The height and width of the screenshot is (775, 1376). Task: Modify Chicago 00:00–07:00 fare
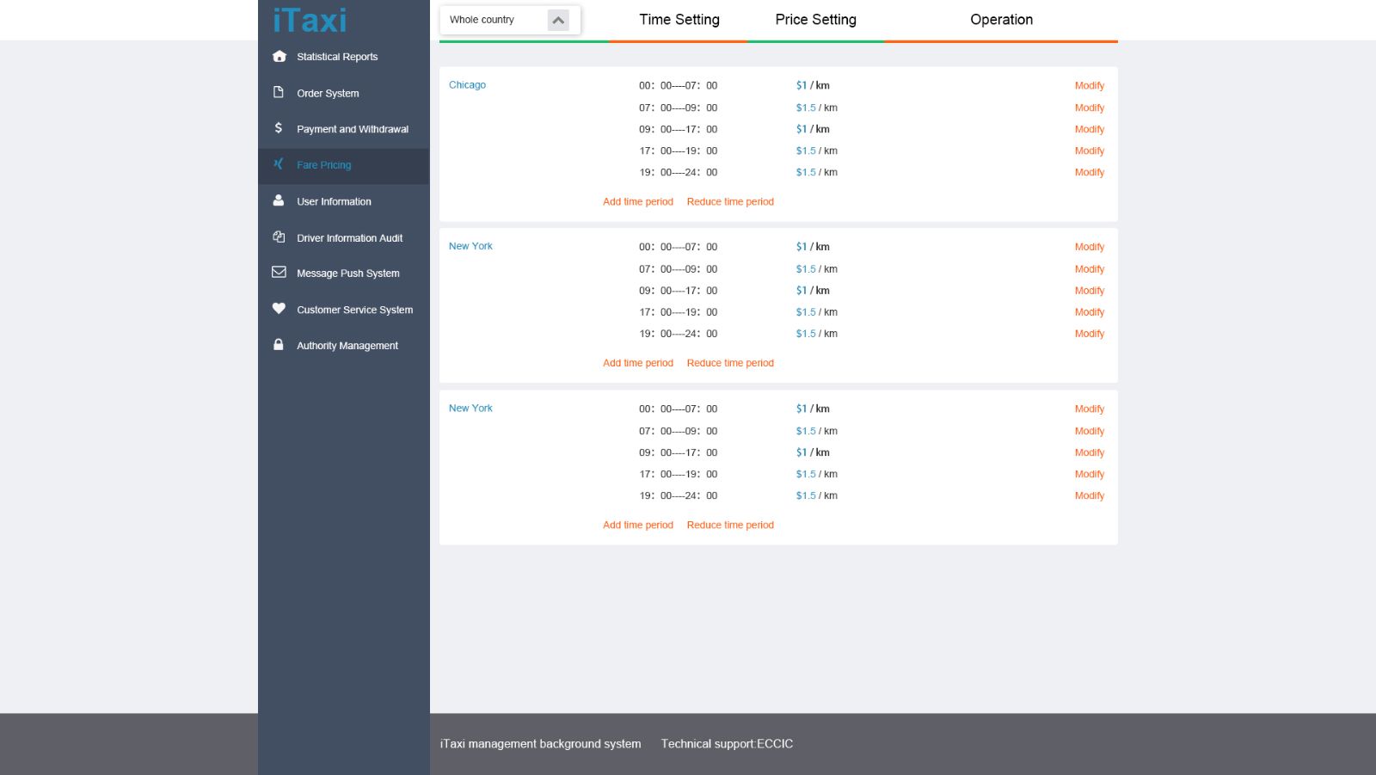(1089, 85)
